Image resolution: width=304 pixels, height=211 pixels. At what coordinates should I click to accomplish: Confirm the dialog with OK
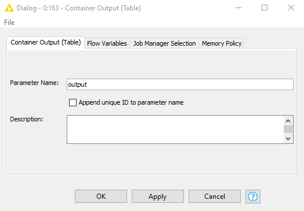coord(101,197)
